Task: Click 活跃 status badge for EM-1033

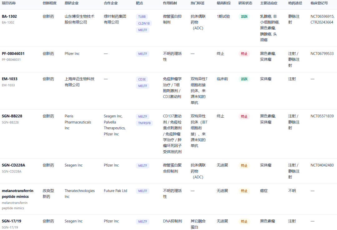Action: click(x=244, y=79)
